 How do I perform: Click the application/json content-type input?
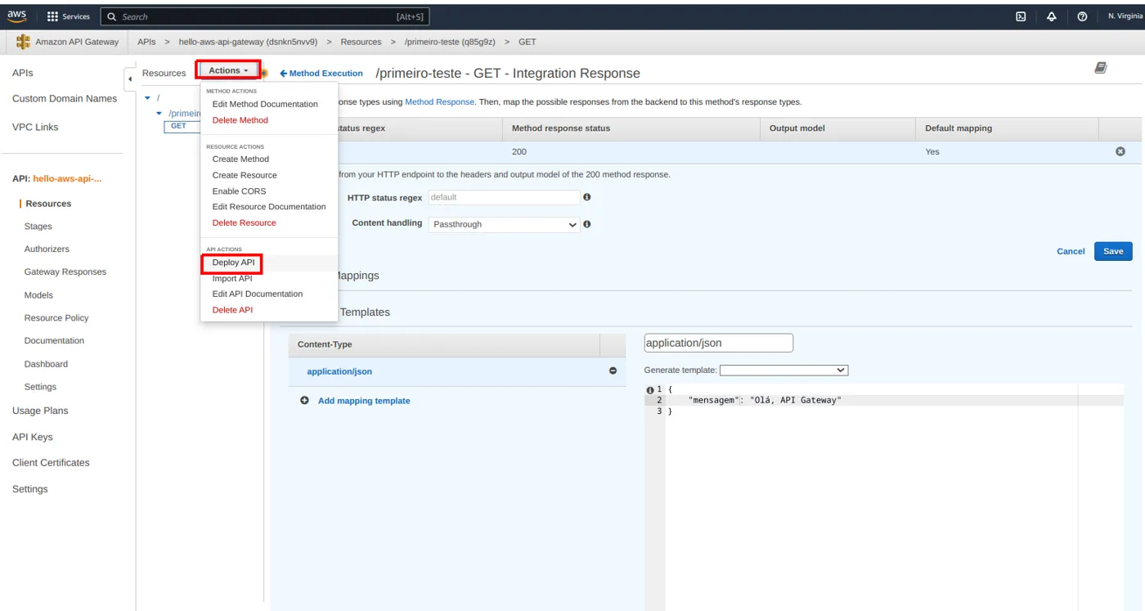click(x=718, y=343)
